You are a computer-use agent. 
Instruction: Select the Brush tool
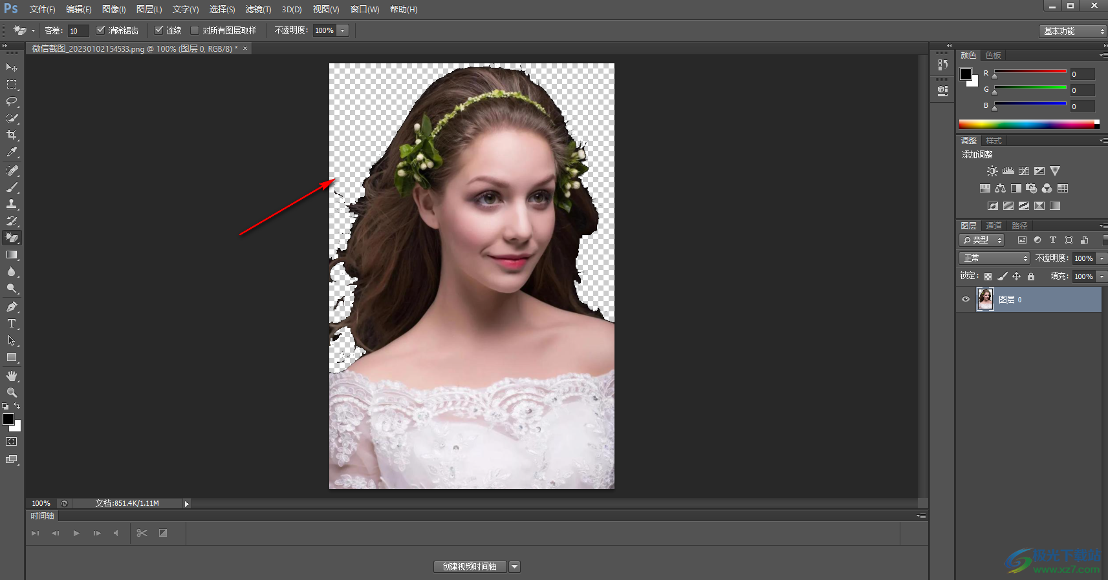(12, 187)
